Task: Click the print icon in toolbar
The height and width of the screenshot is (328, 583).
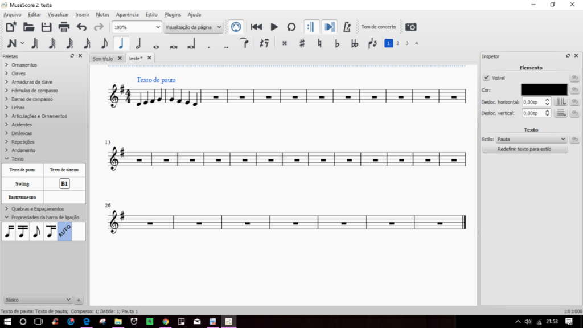Action: [x=64, y=27]
